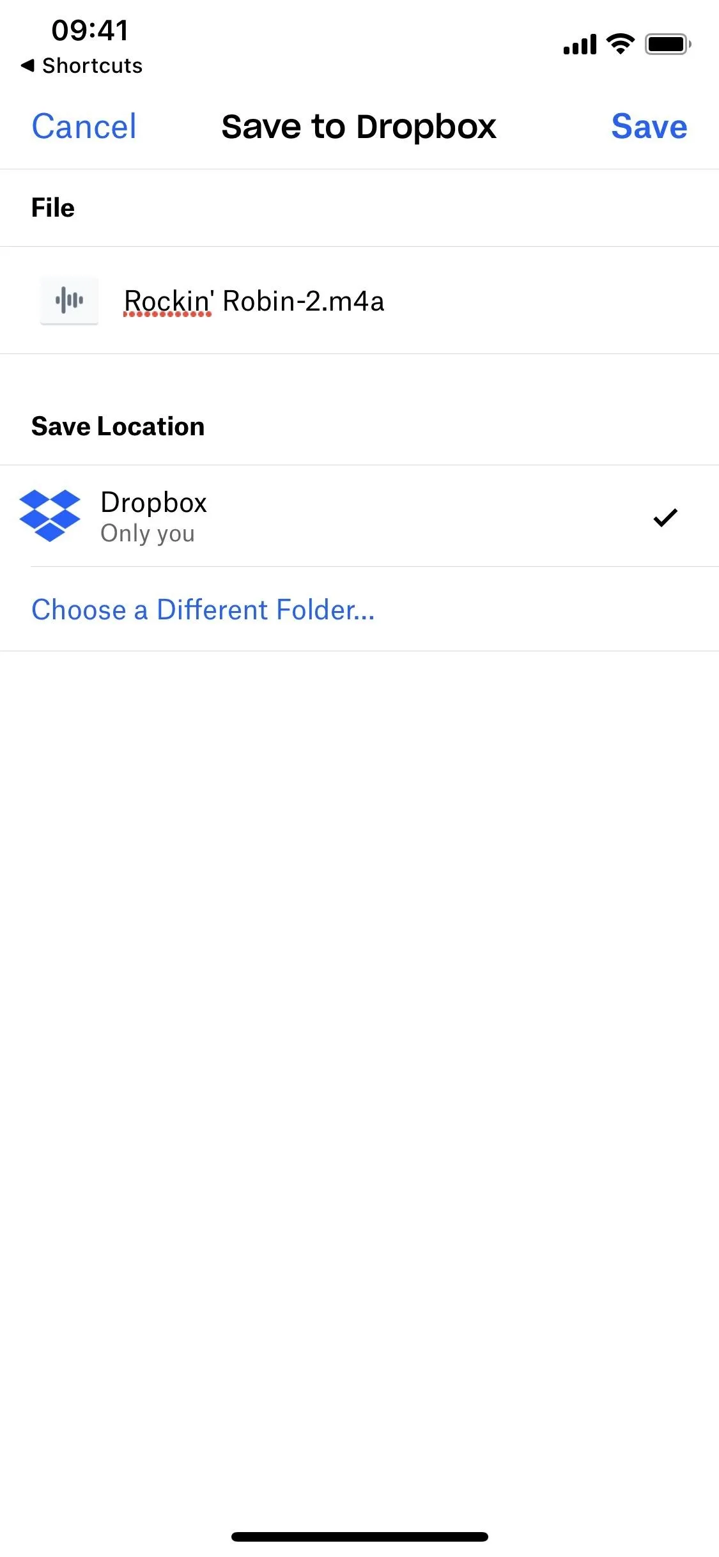
Task: Tap the back arrow beside Shortcuts
Action: tap(27, 65)
